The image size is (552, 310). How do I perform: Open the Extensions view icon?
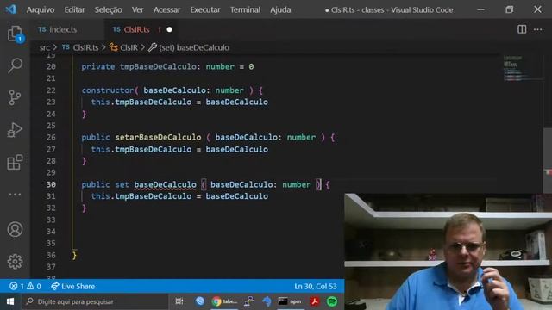[x=15, y=162]
